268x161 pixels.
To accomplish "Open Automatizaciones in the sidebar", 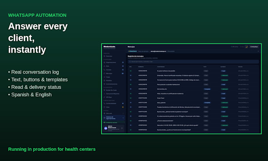I will pos(112,84).
